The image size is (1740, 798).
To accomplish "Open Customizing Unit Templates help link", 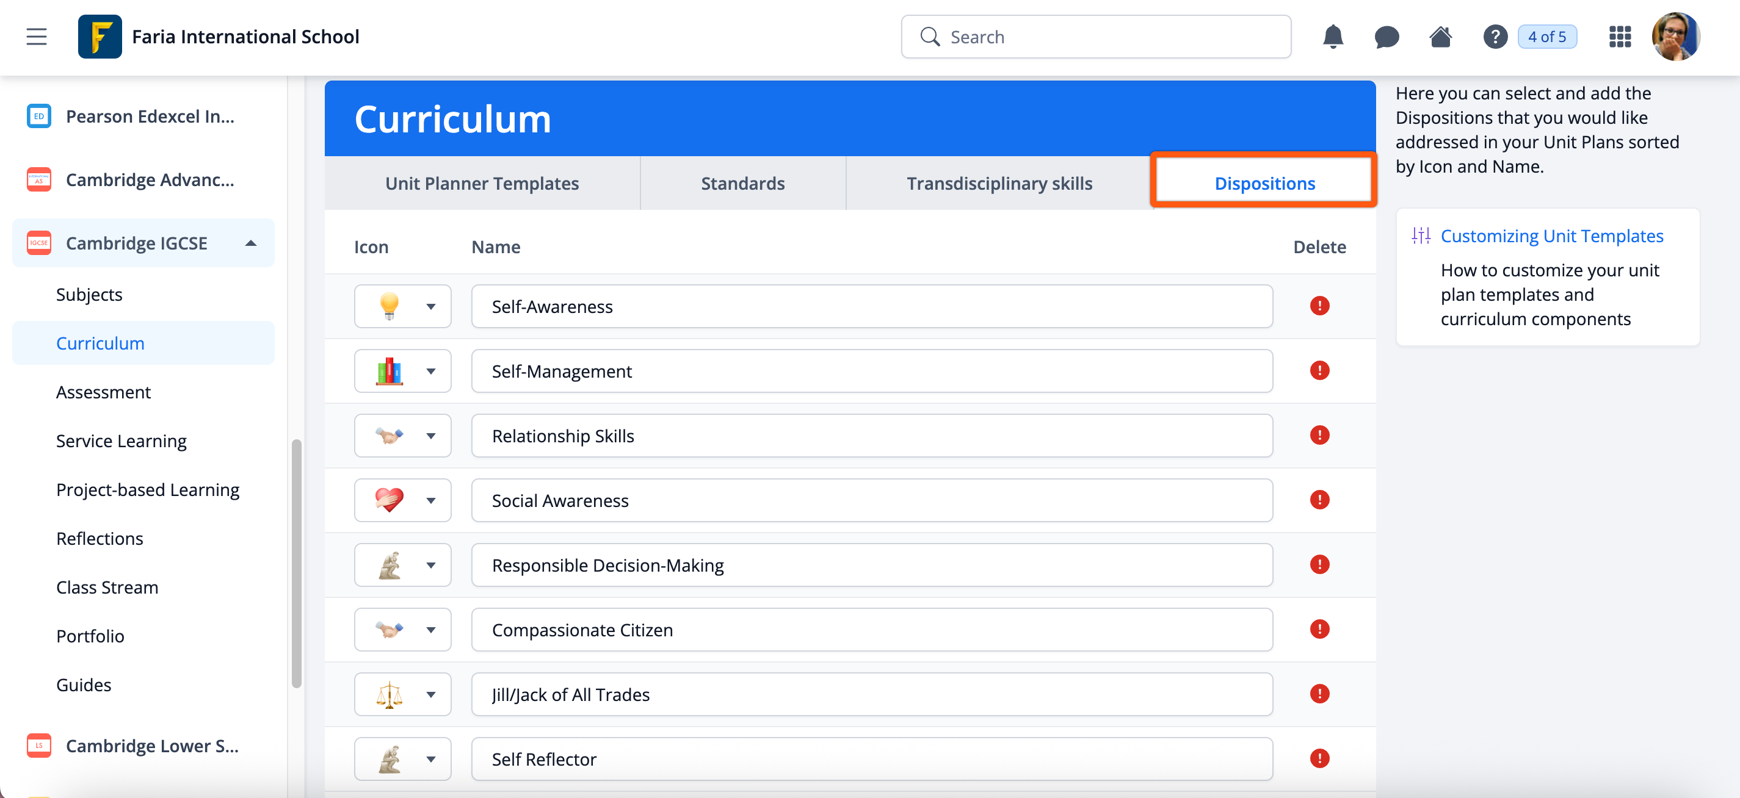I will point(1551,235).
